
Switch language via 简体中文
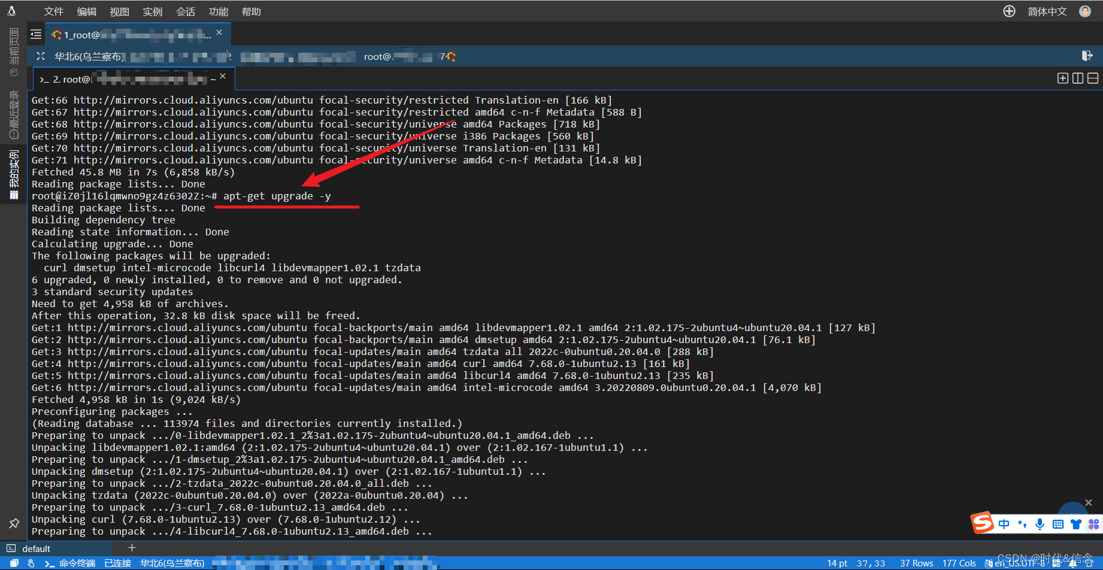[x=1047, y=11]
